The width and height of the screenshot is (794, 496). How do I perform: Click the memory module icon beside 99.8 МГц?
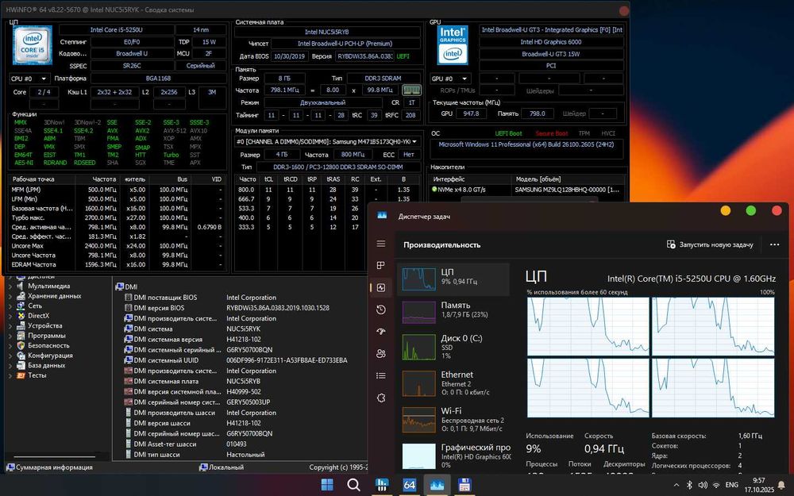pyautogui.click(x=411, y=90)
